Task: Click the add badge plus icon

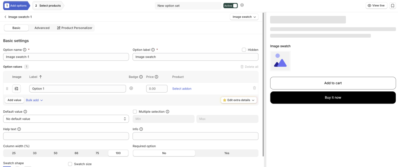Action: (131, 88)
